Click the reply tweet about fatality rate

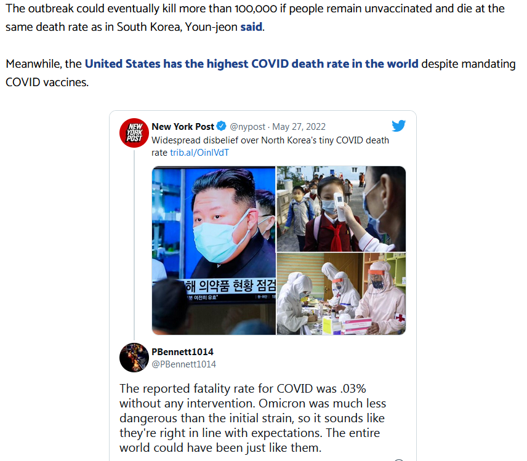click(253, 418)
